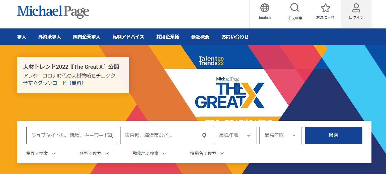Click アフターコロナ時代の人材戦略をチェック text
Viewport: 386px width, 174px height.
(x=69, y=76)
